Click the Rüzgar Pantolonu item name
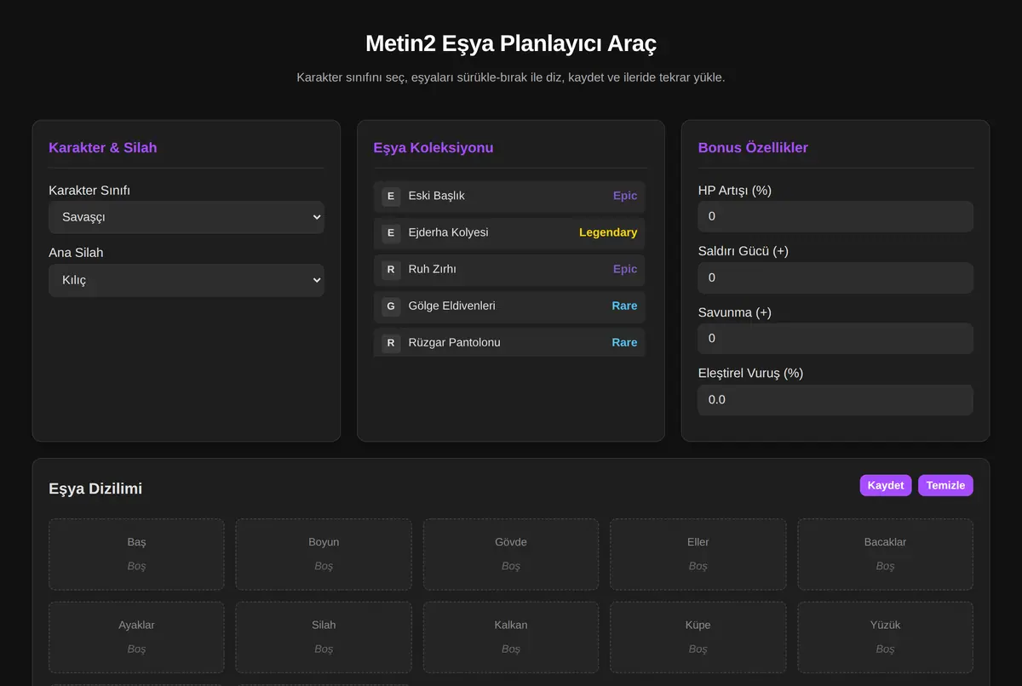 pos(455,342)
